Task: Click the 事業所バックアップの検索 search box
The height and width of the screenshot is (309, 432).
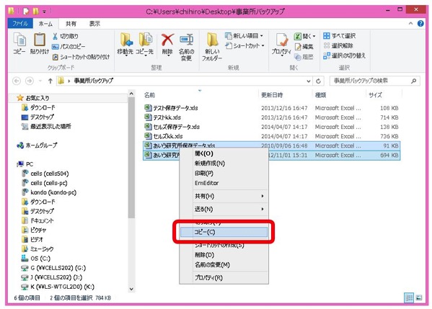Action: click(375, 81)
